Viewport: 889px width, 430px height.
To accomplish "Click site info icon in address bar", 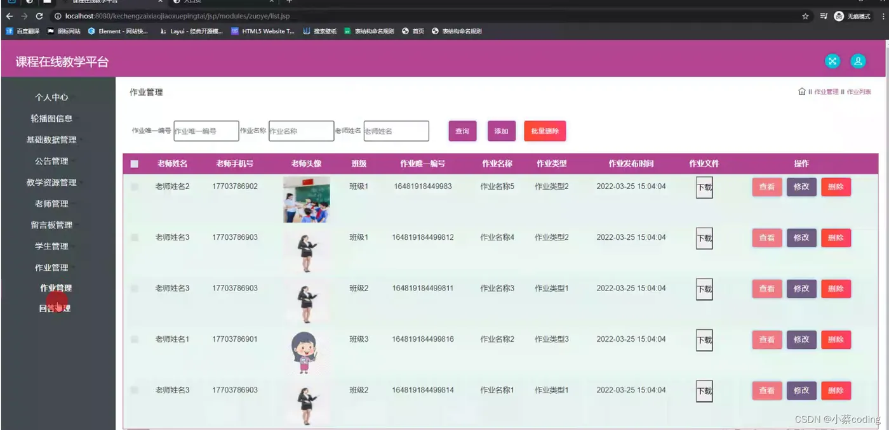I will click(58, 16).
